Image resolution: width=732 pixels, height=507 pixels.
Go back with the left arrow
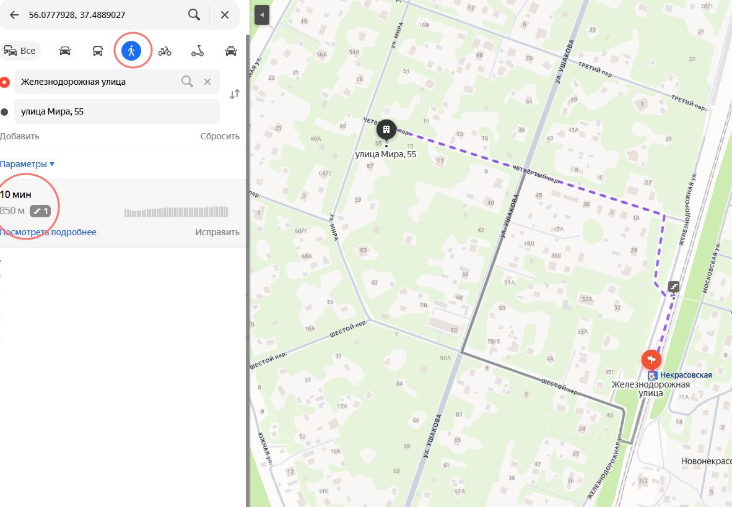pos(14,15)
